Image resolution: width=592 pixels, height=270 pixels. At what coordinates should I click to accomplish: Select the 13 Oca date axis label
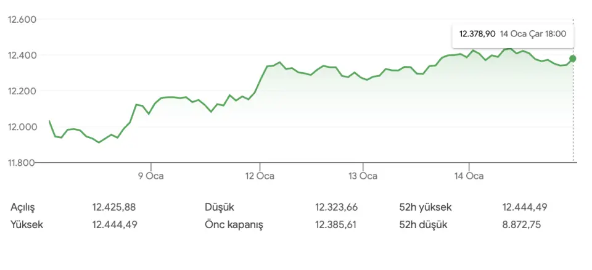click(x=363, y=176)
